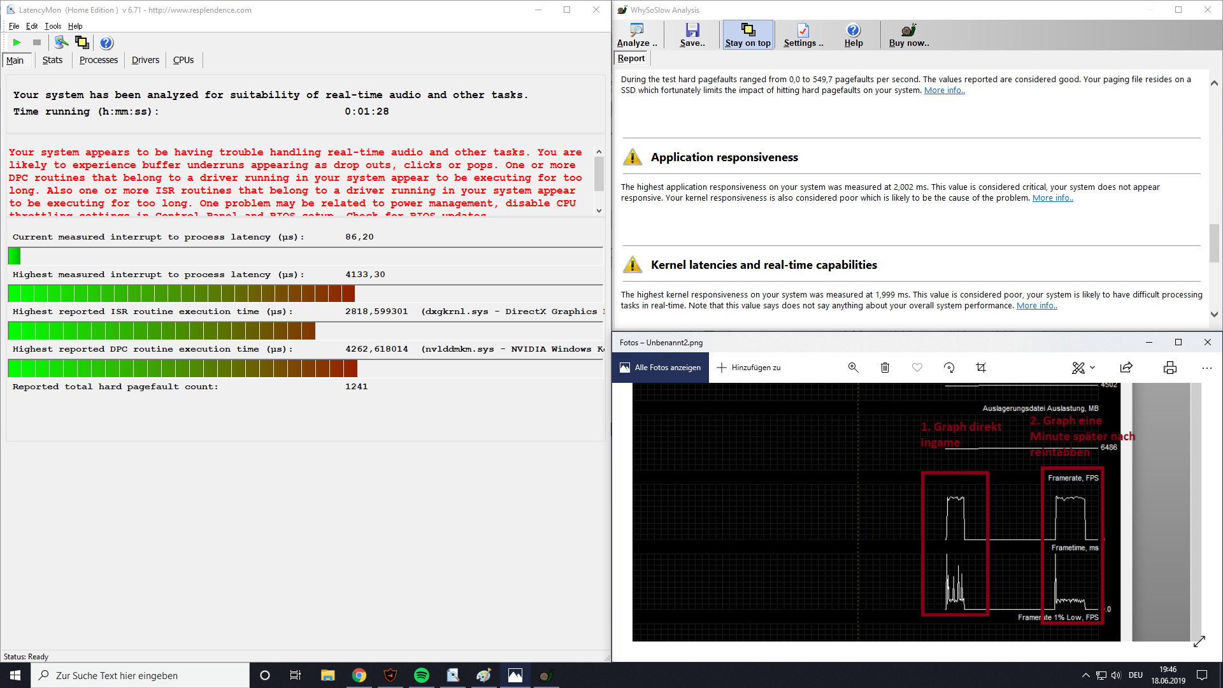Open the Tools menu in LatencyMon
1223x688 pixels.
tap(53, 26)
